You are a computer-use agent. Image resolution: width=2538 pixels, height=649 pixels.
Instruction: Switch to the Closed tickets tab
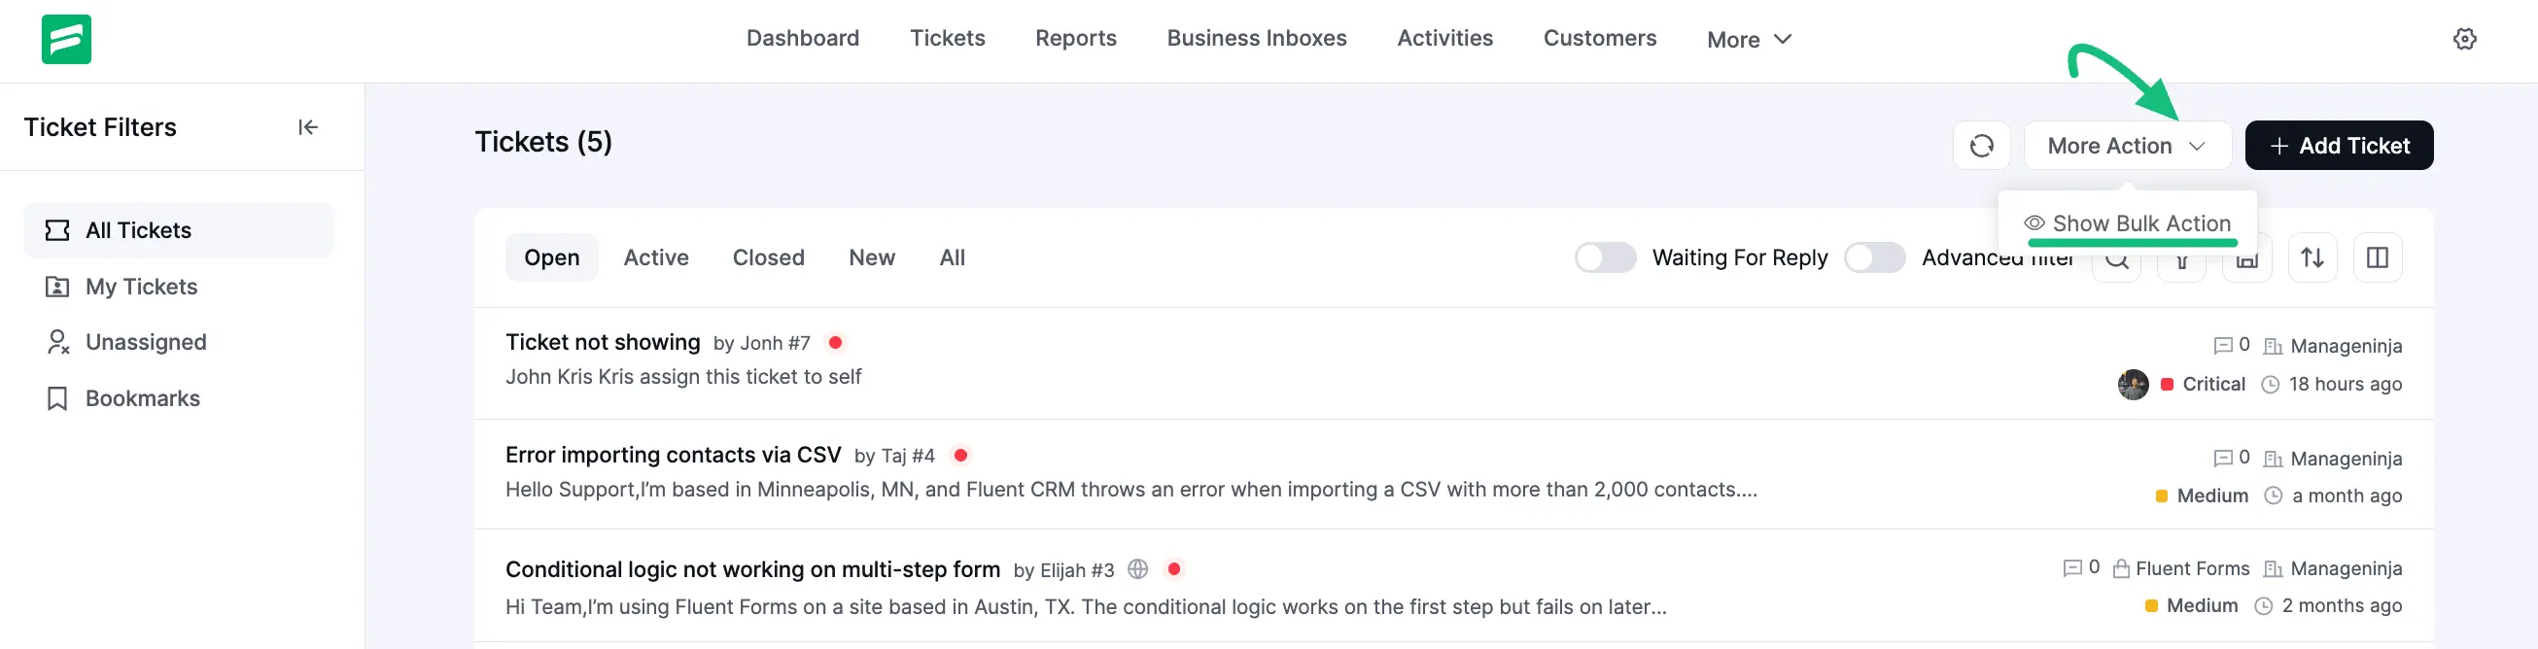point(768,258)
